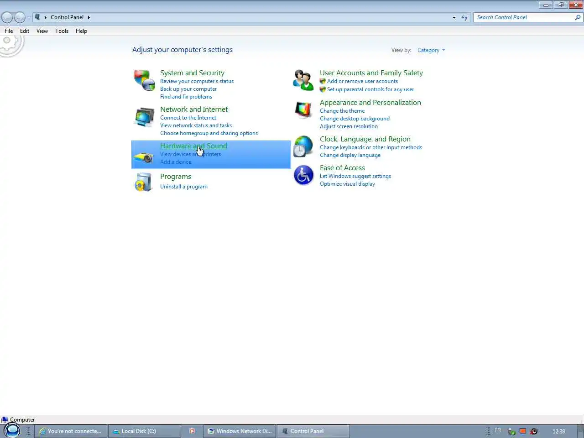The height and width of the screenshot is (438, 584).
Task: Open System and Security category
Action: [x=192, y=73]
